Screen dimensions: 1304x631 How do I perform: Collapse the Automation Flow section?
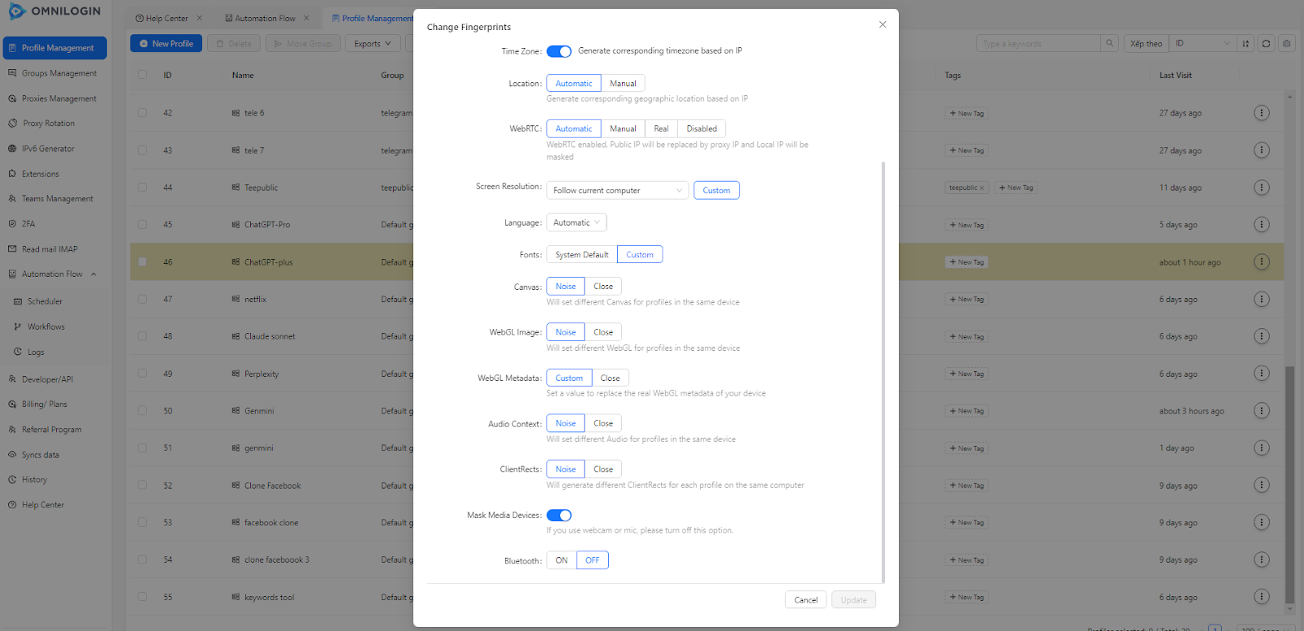94,274
